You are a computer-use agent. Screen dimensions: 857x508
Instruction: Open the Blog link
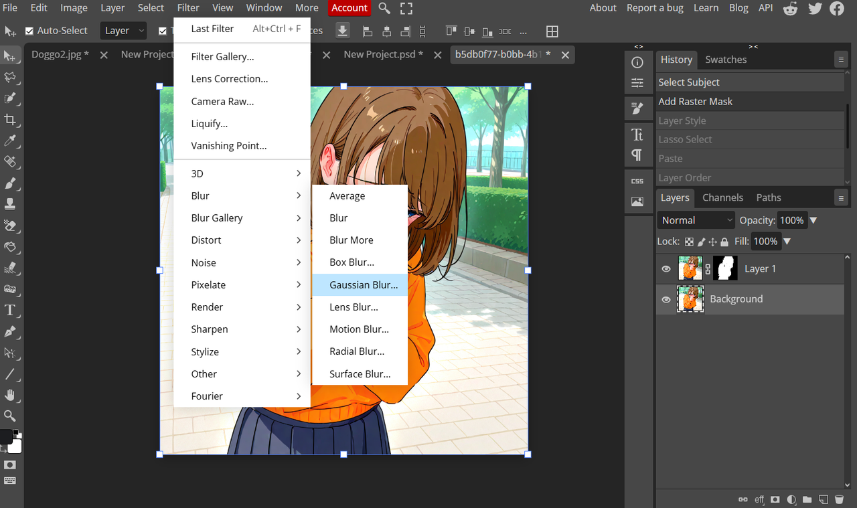point(738,8)
